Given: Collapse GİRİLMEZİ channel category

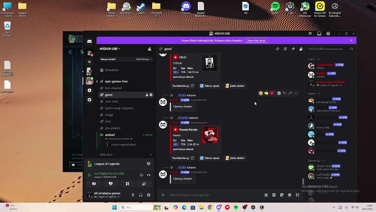Looking at the screenshot, I should 107,155.
